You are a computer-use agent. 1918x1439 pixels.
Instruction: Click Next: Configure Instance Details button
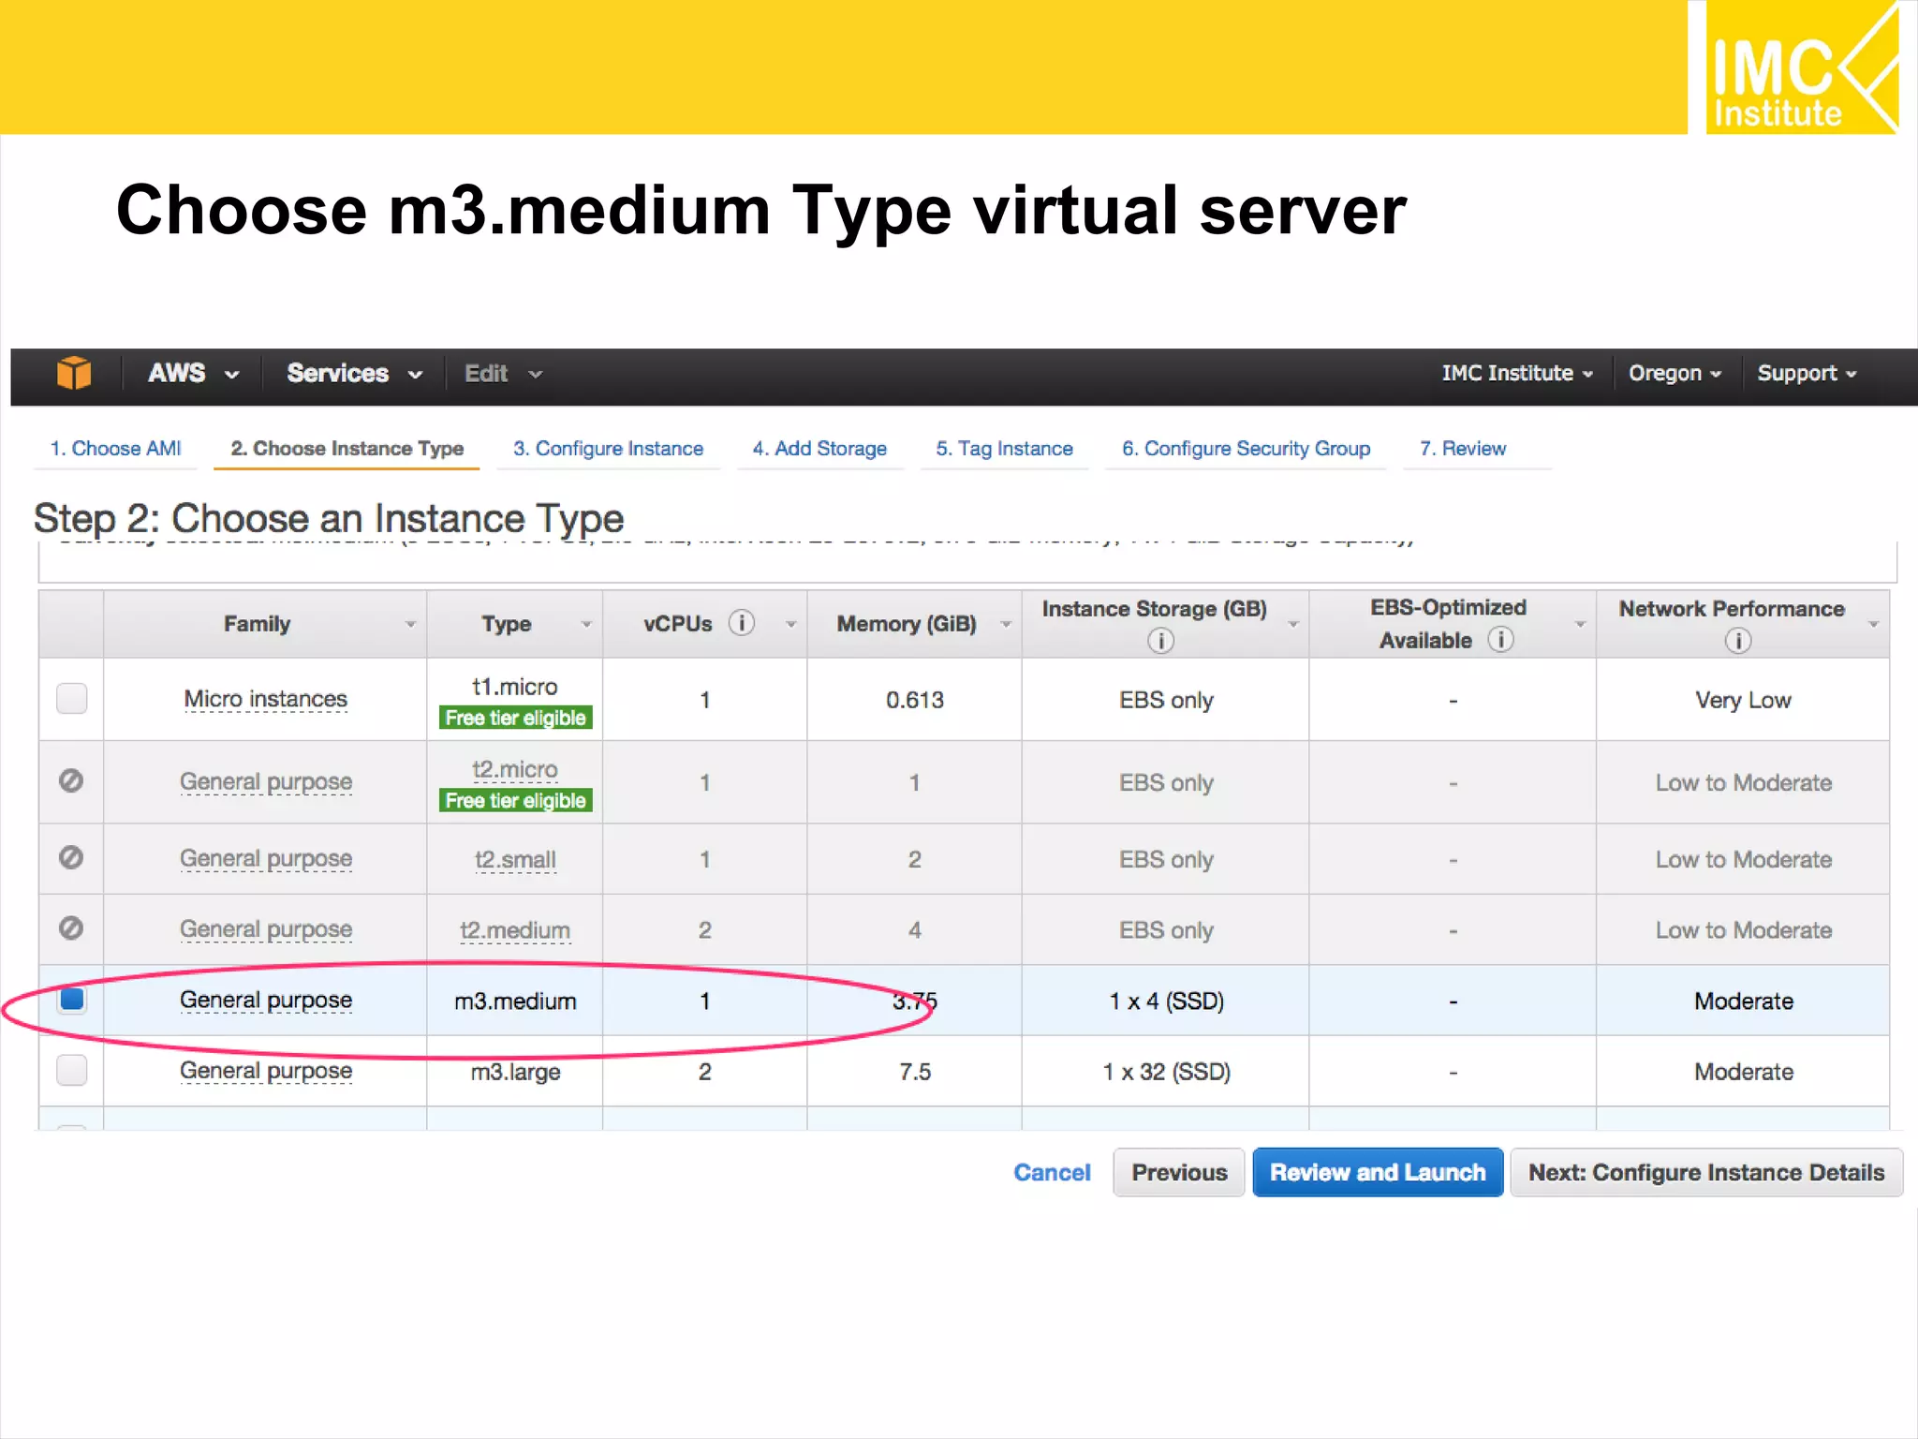[x=1706, y=1172]
